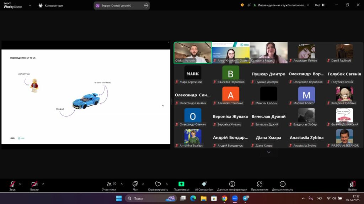The height and width of the screenshot is (204, 364).
Task: Click green Поделиться share screen button
Action: (181, 186)
